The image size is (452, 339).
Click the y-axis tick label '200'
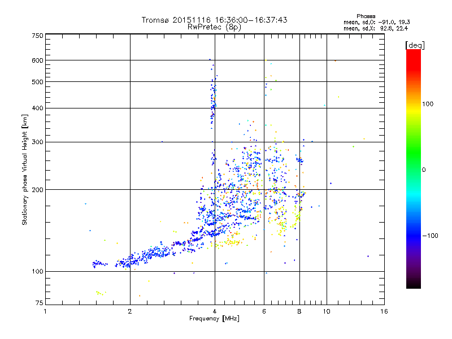pos(37,190)
